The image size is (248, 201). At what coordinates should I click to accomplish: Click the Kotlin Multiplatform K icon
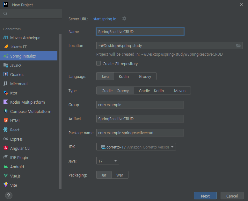6,102
